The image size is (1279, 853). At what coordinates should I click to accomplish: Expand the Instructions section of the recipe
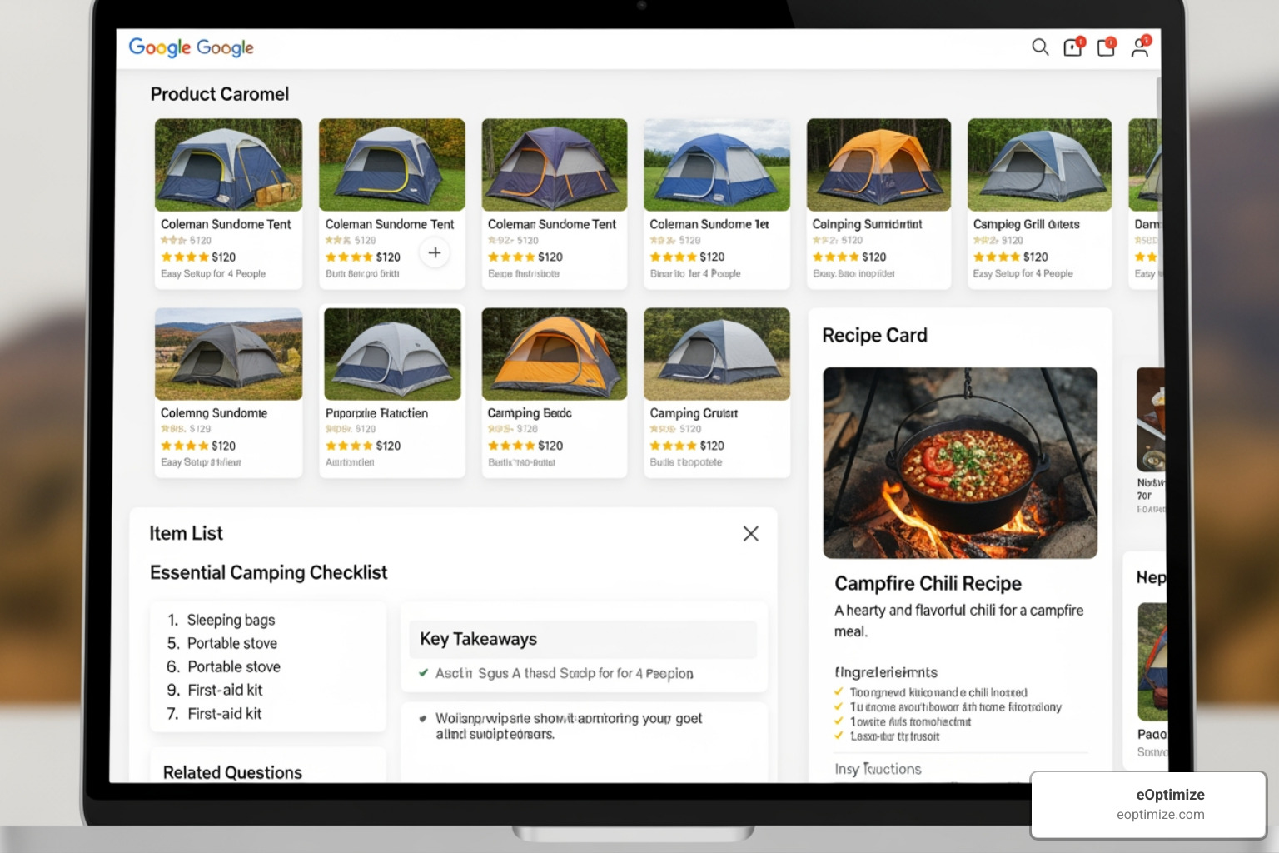(878, 769)
